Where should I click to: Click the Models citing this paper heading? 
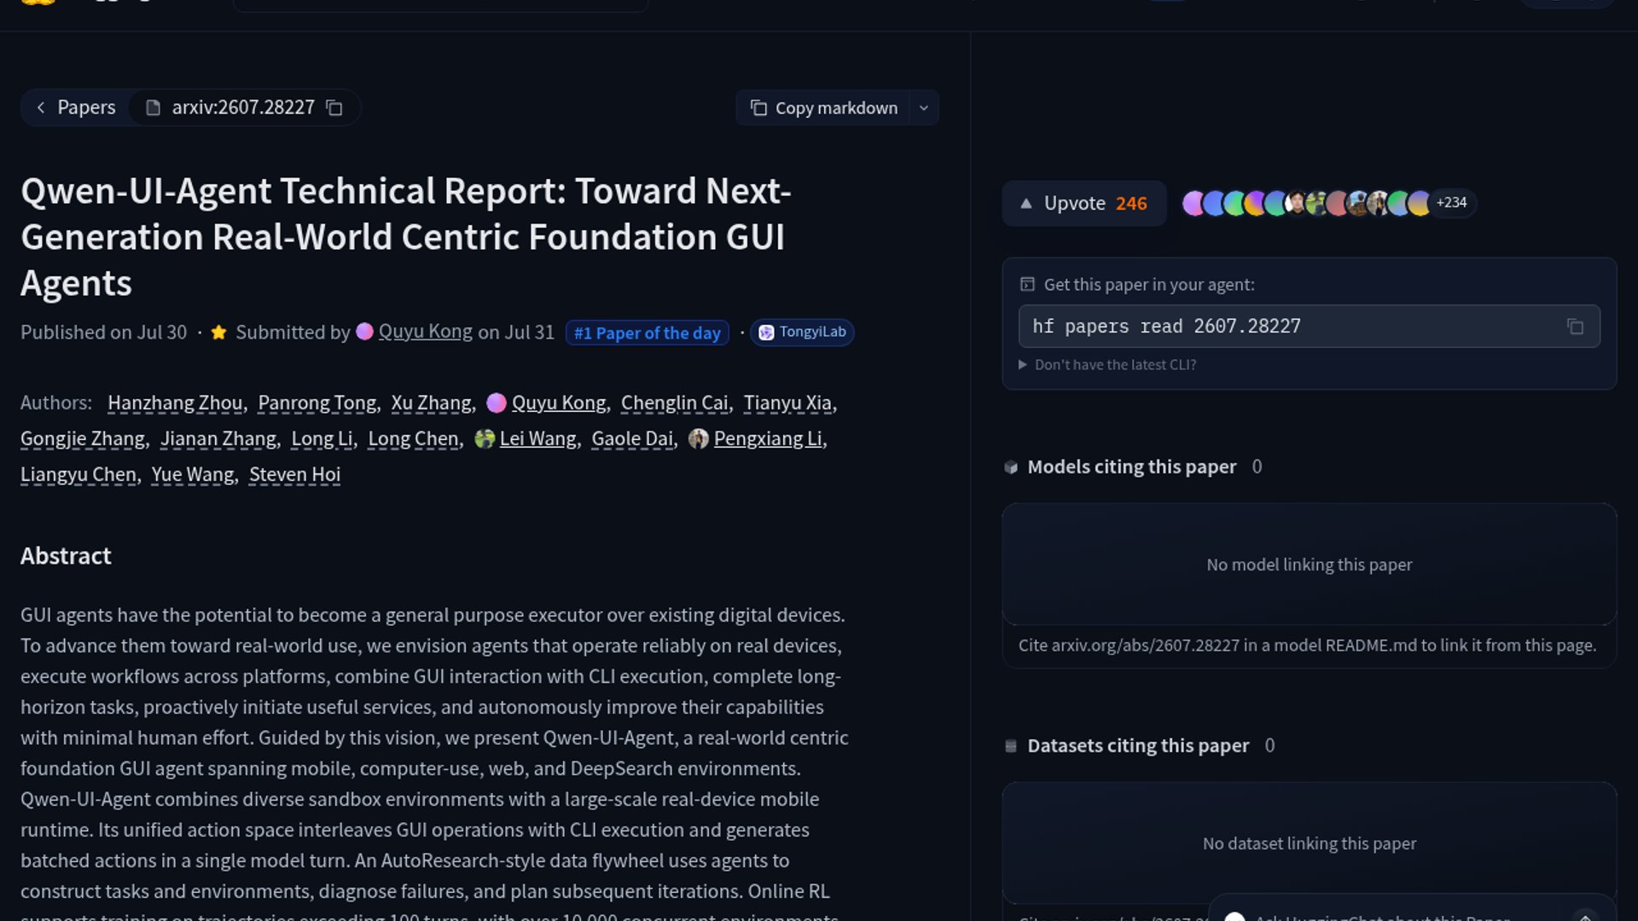coord(1131,466)
